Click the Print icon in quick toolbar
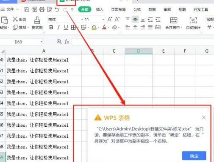Screen dimensions: 214x162 [42, 9]
